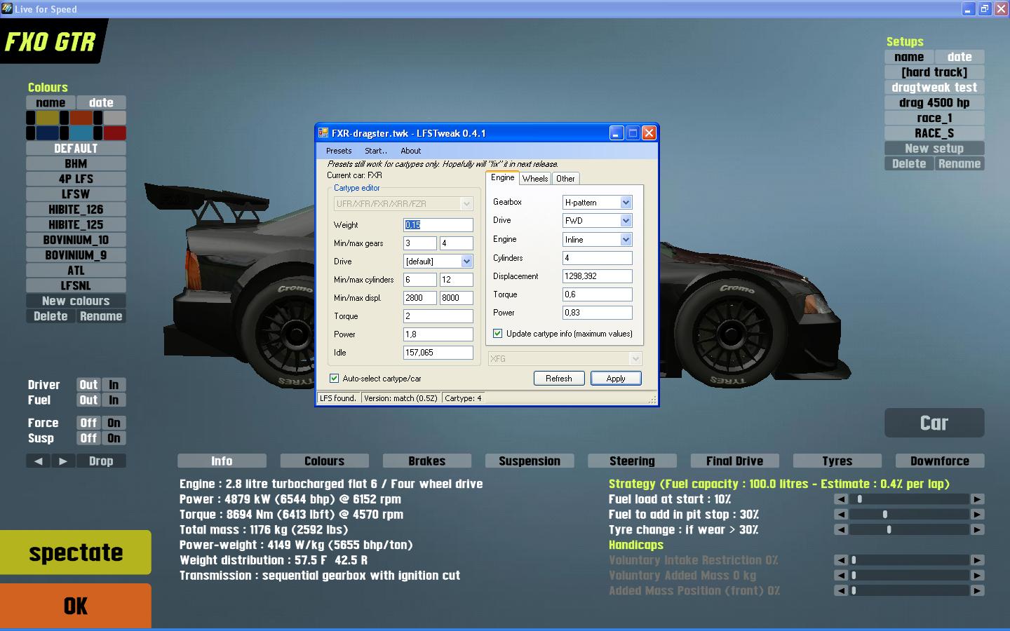
Task: Click New setup button
Action: coord(934,149)
